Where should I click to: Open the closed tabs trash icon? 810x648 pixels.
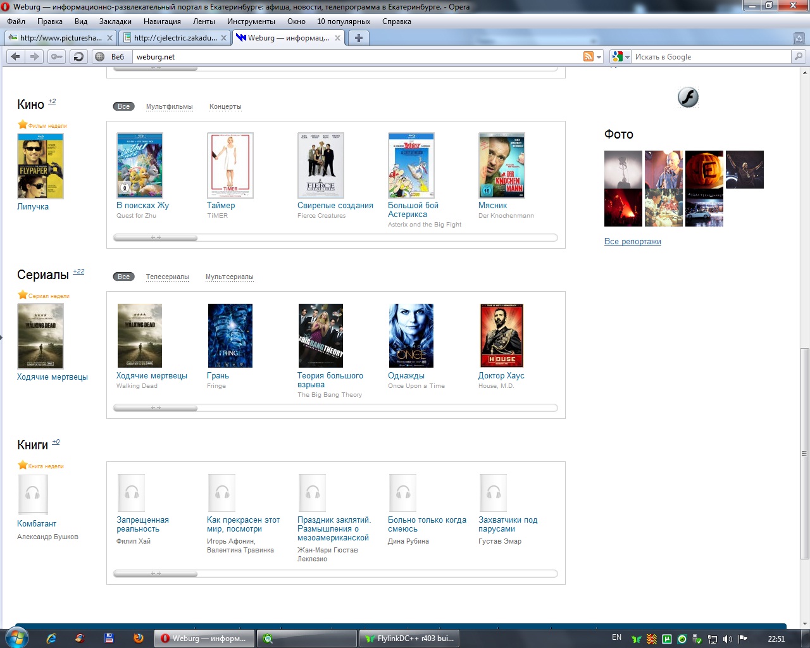pos(799,38)
